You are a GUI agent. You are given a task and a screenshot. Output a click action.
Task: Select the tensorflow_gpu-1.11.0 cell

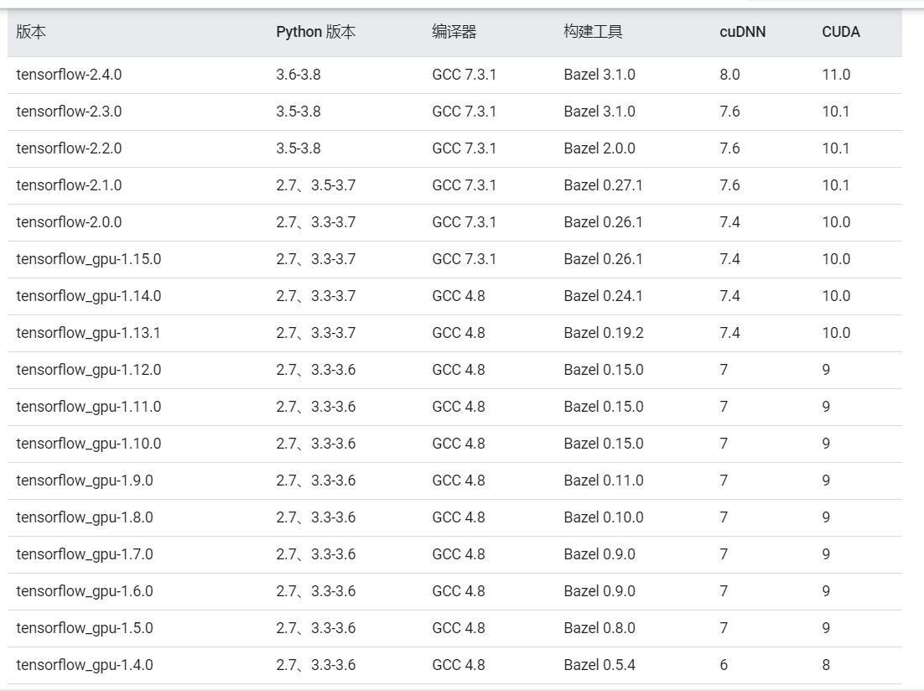(x=88, y=407)
